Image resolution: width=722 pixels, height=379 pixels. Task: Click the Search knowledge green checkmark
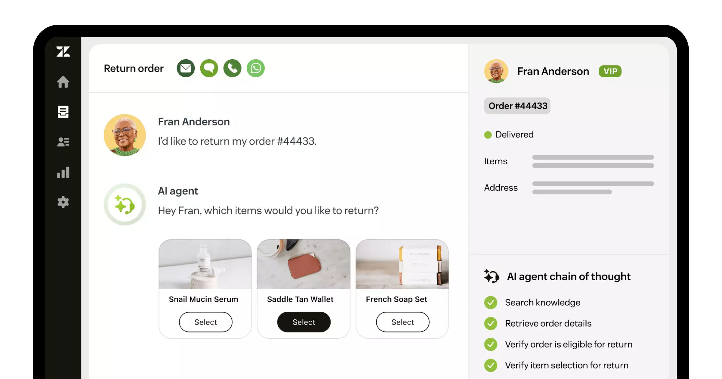[x=491, y=303]
